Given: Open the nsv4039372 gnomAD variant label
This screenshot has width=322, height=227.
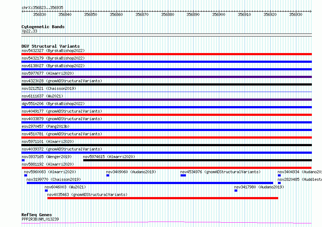Looking at the screenshot, I should [x=62, y=149].
